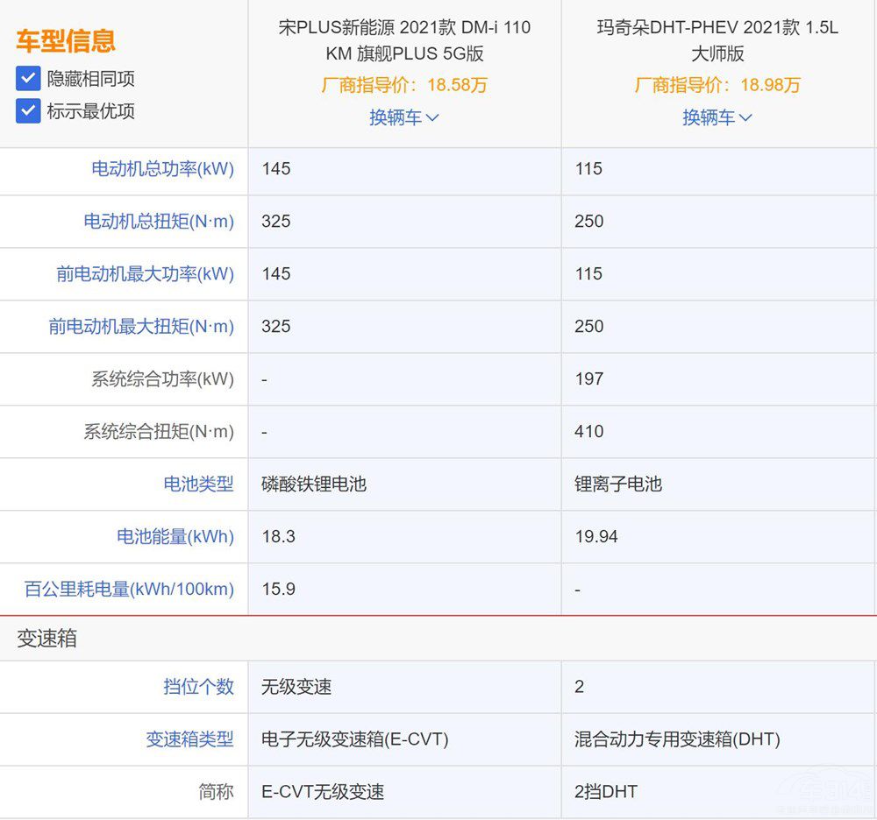Click the 变速箱 section header
Viewport: 877px width, 820px height.
[49, 640]
